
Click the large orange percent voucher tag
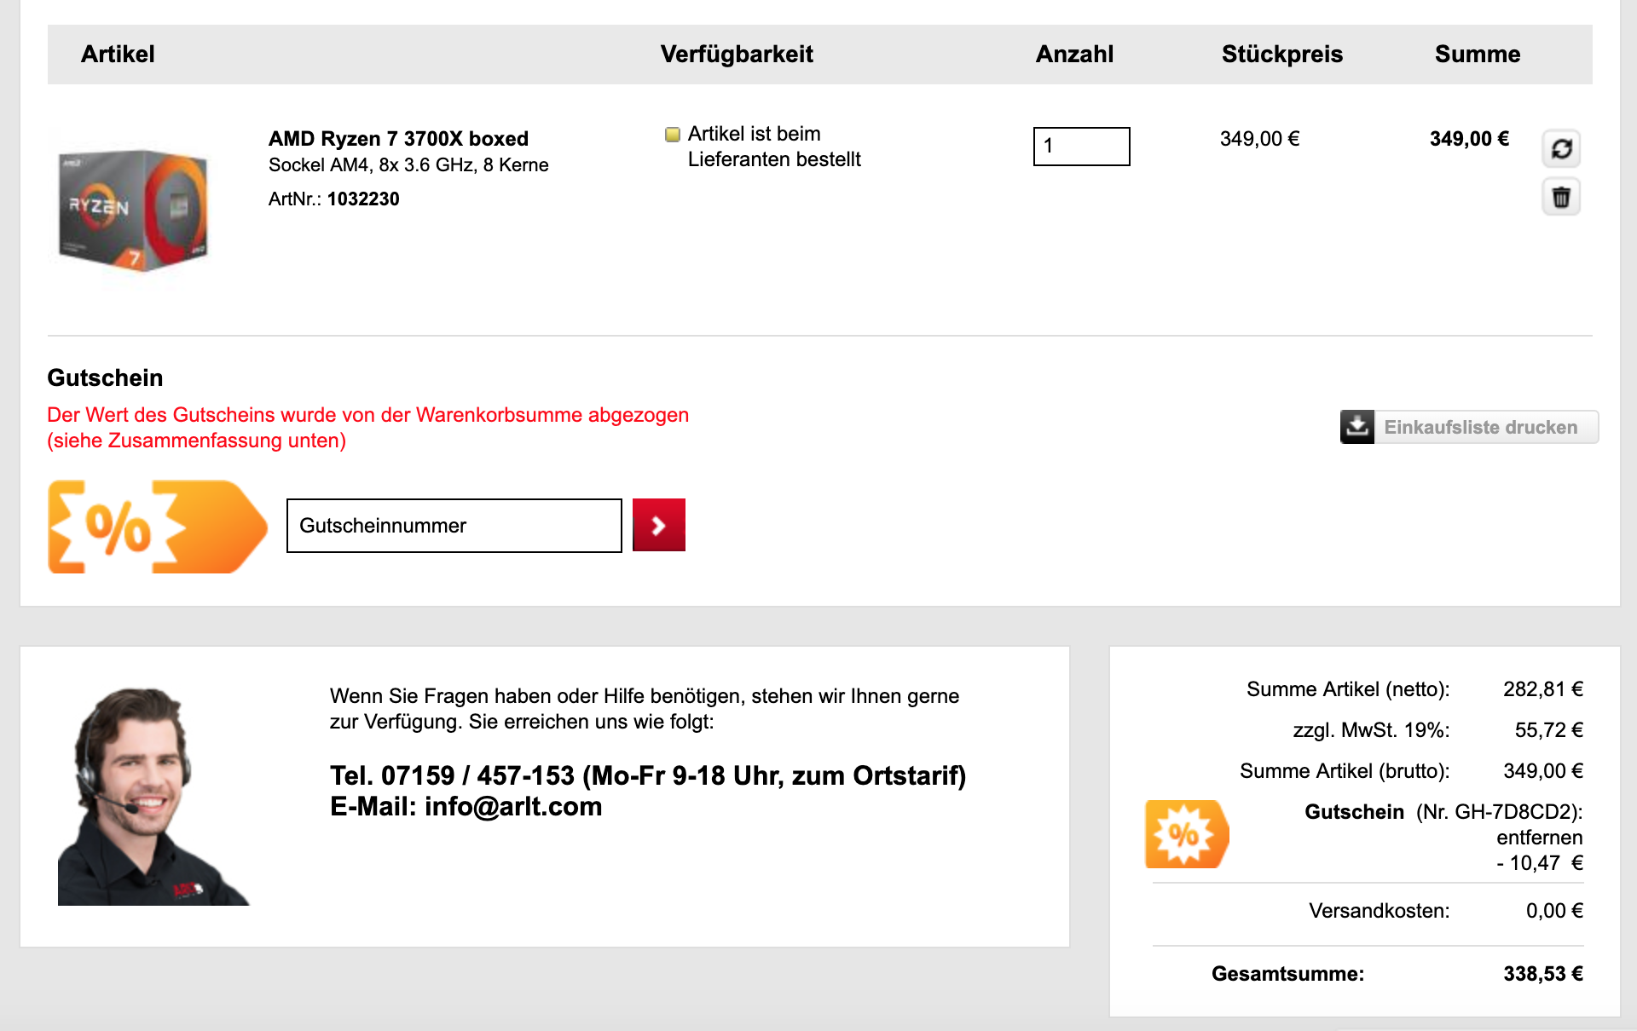click(157, 527)
